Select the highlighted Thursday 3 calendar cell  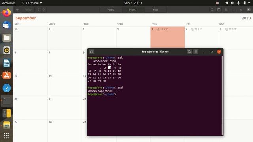click(x=168, y=37)
